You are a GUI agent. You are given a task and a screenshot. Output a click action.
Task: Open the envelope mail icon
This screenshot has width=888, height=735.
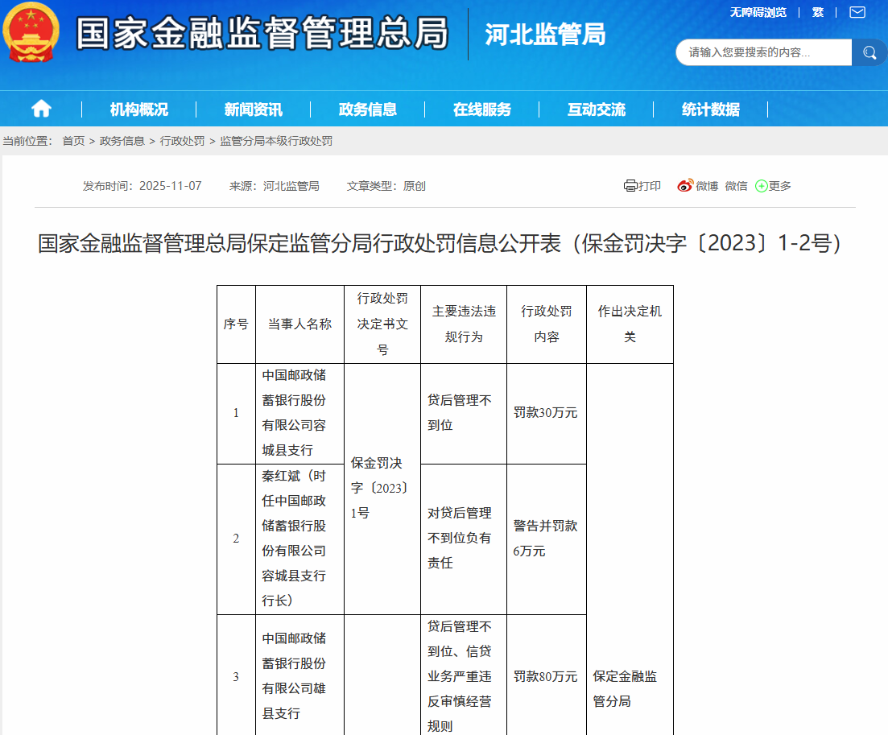point(857,12)
